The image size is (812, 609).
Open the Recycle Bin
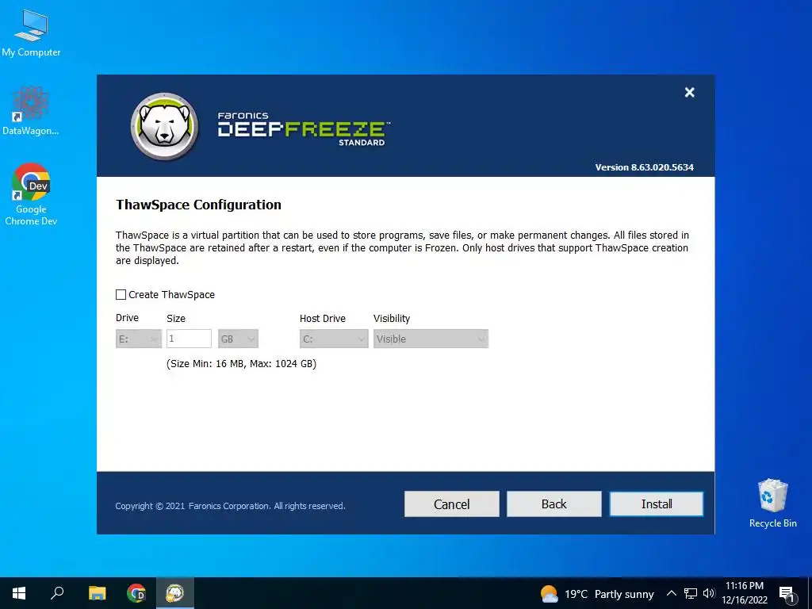(x=772, y=504)
